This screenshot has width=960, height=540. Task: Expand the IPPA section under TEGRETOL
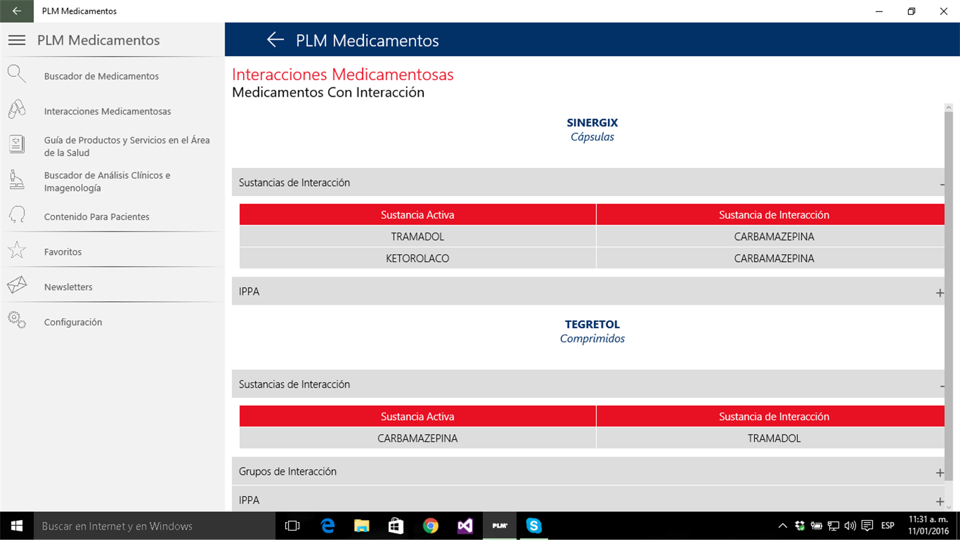pos(588,500)
